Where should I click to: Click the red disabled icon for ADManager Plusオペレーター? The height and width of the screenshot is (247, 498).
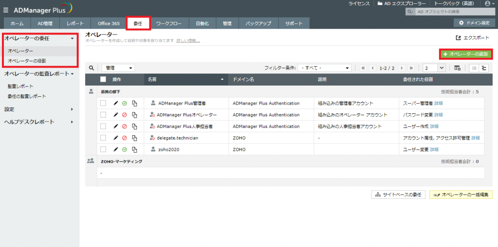pos(124,115)
